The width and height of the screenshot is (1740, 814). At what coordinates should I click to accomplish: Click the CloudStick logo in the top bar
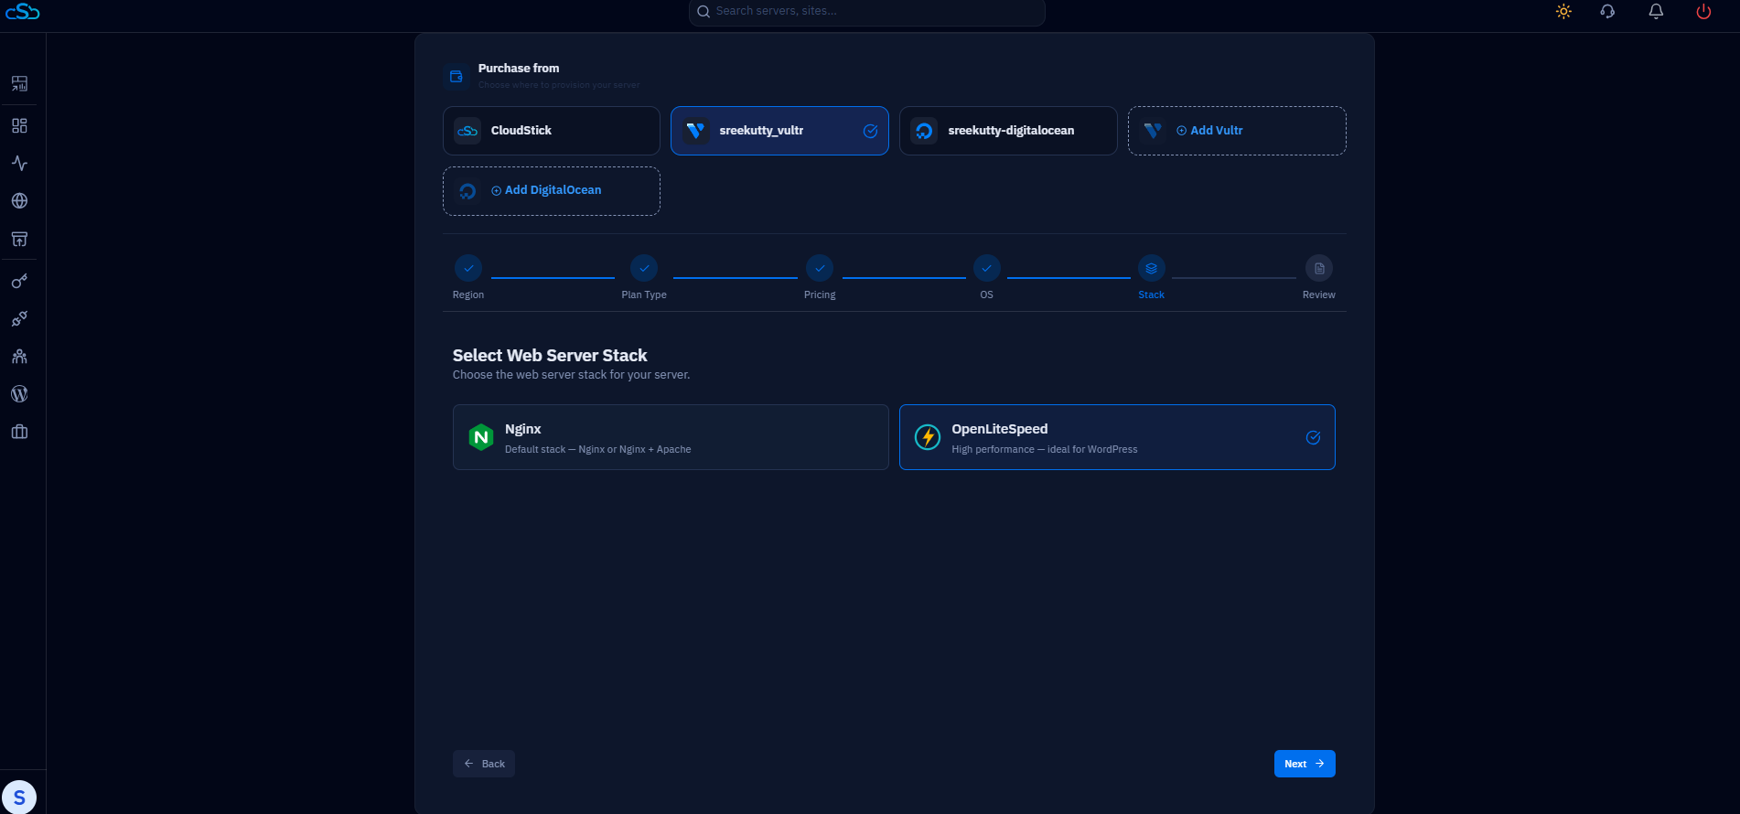(23, 12)
